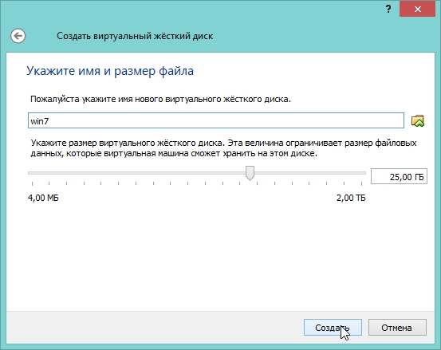Focus the win7 disk name field
The image size is (441, 350).
(216, 120)
